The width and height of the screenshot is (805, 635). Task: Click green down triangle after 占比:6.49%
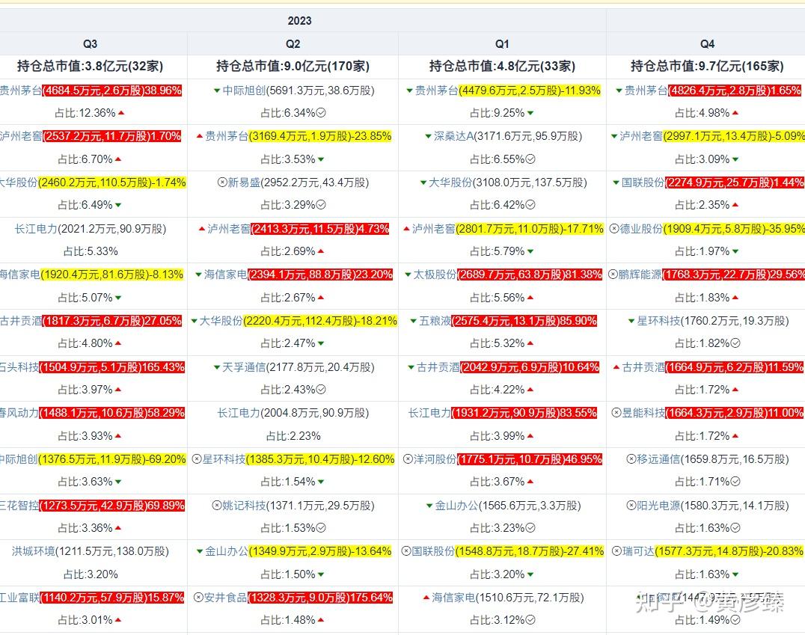[118, 206]
